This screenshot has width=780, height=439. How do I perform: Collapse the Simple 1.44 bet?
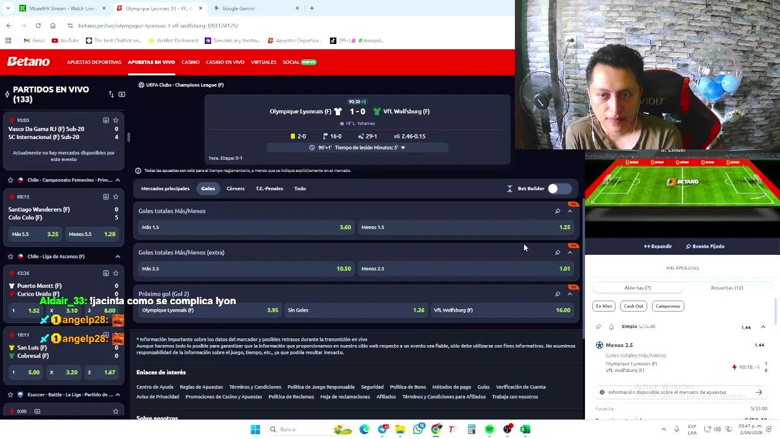[x=763, y=327]
